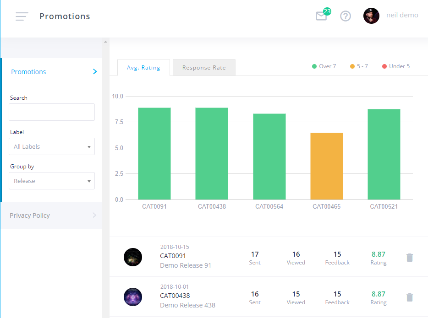
Task: Click the Demo Release 438 cover artwork
Action: [133, 297]
